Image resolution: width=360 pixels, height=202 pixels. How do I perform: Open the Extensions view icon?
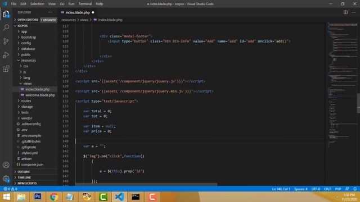tap(6, 68)
